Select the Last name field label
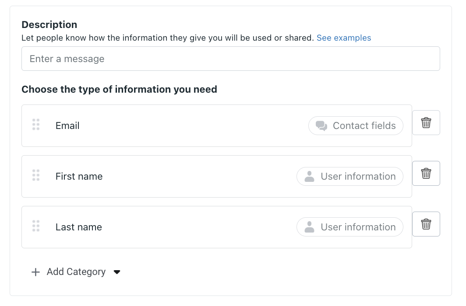 pos(78,227)
